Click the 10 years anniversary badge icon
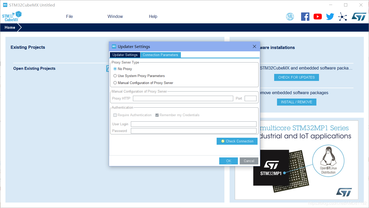 tap(290, 17)
